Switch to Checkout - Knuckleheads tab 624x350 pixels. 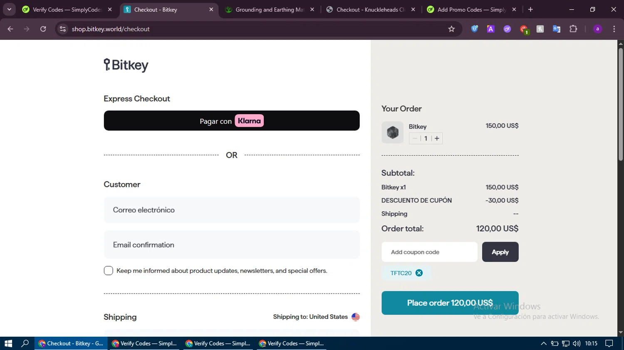click(370, 10)
